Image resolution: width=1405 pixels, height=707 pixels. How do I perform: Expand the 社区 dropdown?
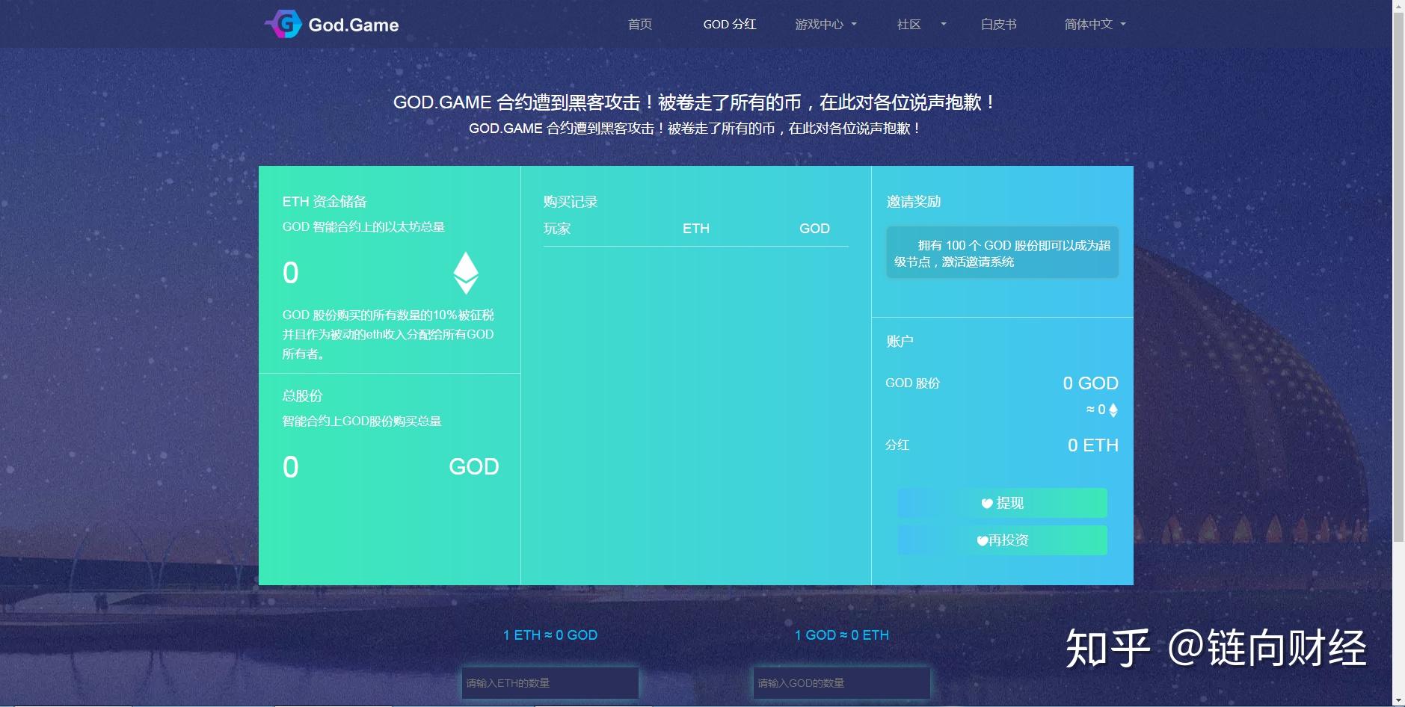(911, 24)
